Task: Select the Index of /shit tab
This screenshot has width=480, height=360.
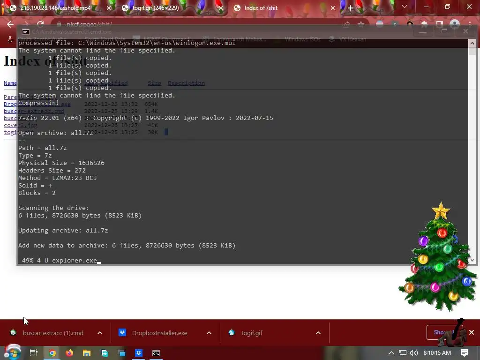Action: [x=261, y=8]
